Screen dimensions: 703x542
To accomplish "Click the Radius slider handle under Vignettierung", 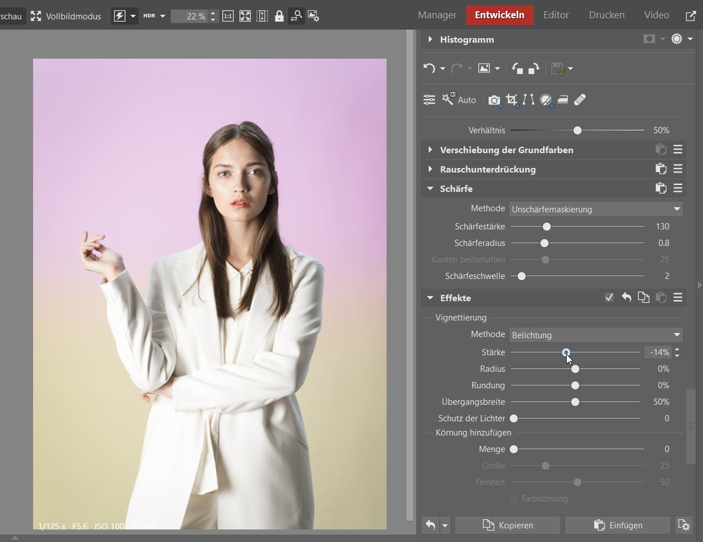I will (x=575, y=369).
